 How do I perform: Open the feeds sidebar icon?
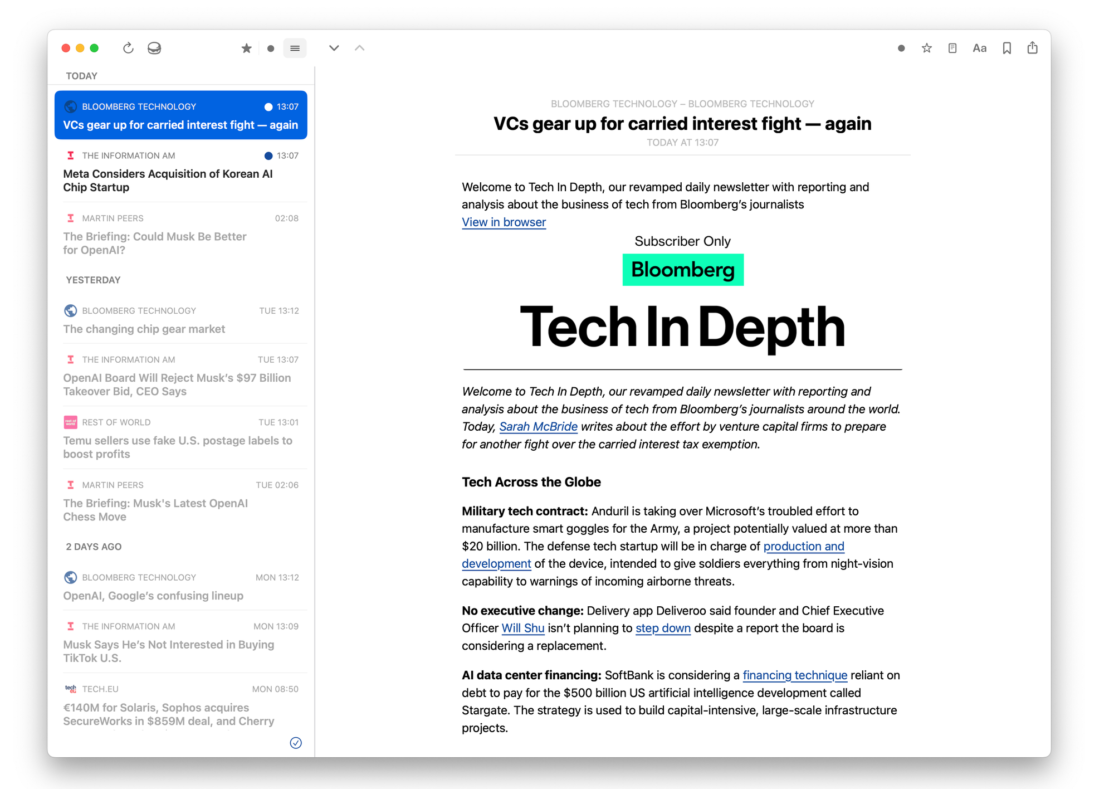154,48
